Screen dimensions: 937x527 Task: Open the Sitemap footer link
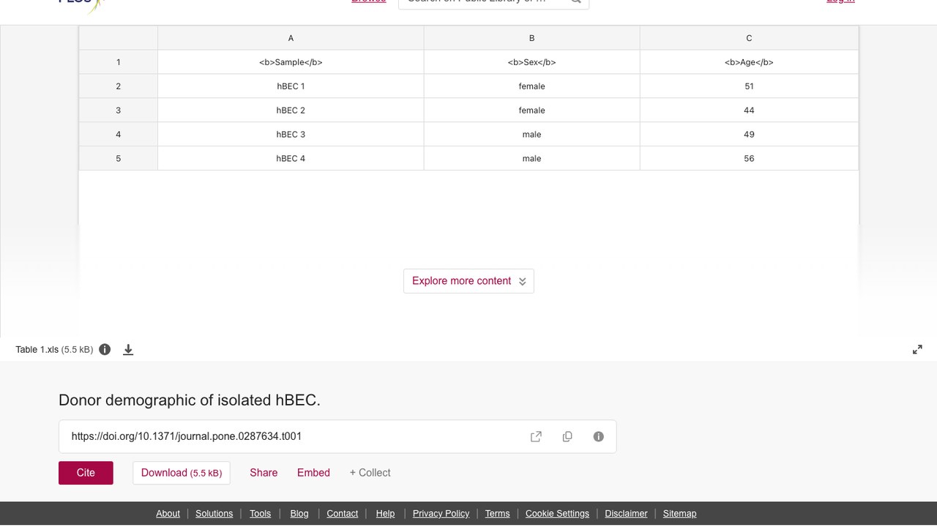679,514
